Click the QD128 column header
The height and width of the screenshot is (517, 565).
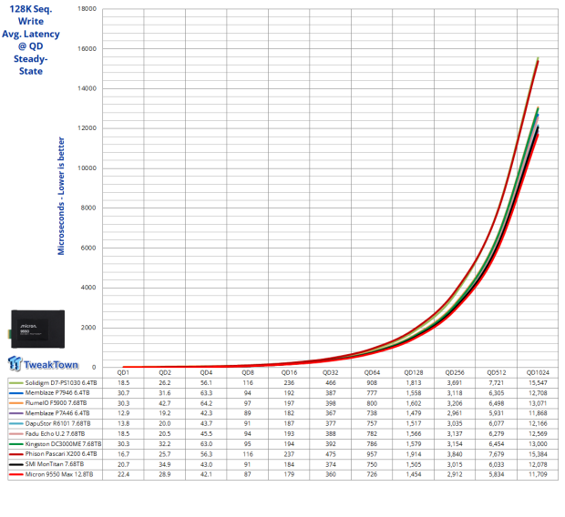point(413,372)
